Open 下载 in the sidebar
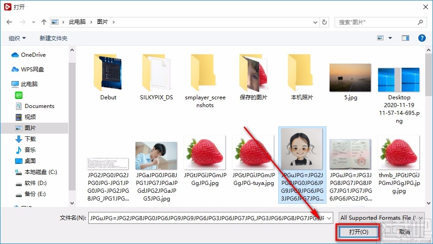 click(26, 139)
